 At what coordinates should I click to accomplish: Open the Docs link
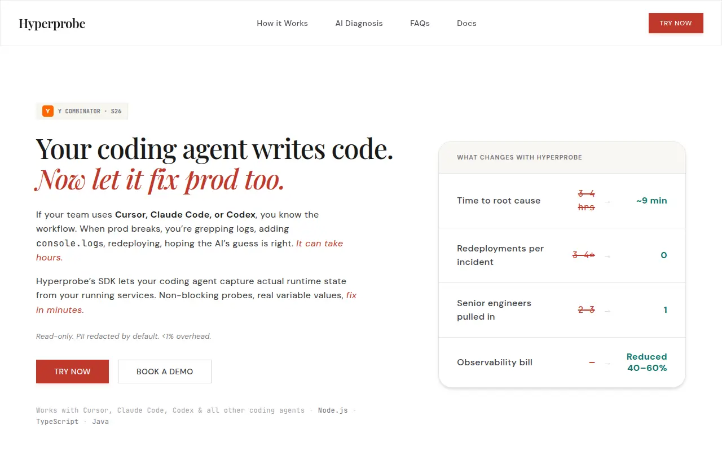pyautogui.click(x=466, y=23)
